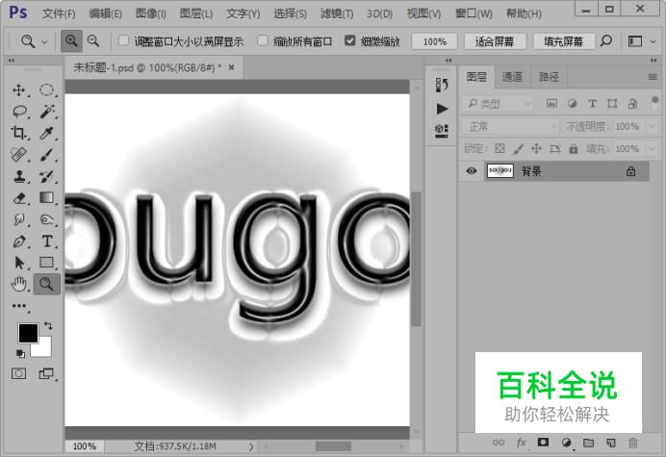The image size is (666, 457).
Task: Toggle adjustment layer filter icon
Action: click(572, 103)
